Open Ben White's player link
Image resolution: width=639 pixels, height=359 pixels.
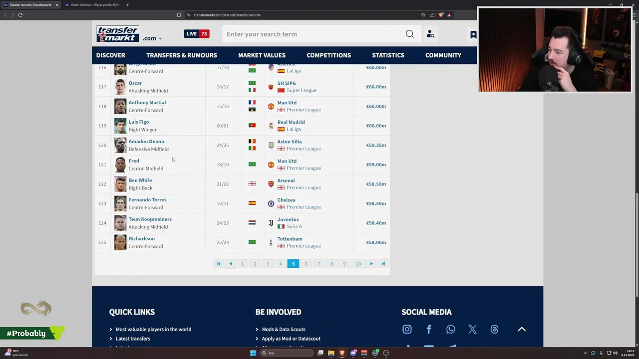[x=140, y=180]
